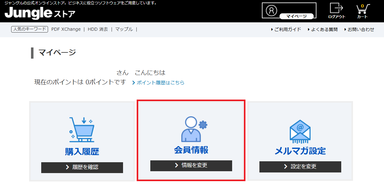Follow the PDF XChange keyword link

65,29
